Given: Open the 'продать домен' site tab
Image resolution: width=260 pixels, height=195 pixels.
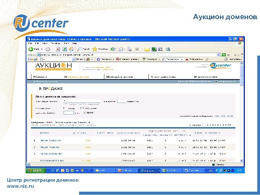Looking at the screenshot, I should 120,77.
